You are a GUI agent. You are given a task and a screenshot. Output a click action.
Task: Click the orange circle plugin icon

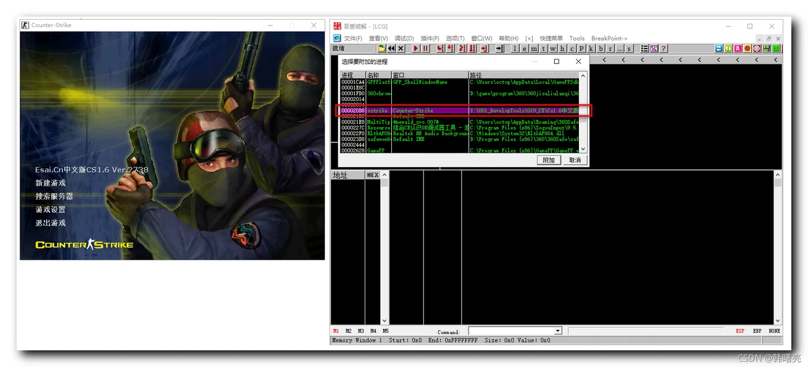pyautogui.click(x=747, y=48)
